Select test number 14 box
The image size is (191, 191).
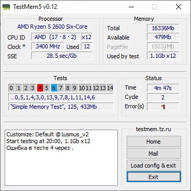110,88
